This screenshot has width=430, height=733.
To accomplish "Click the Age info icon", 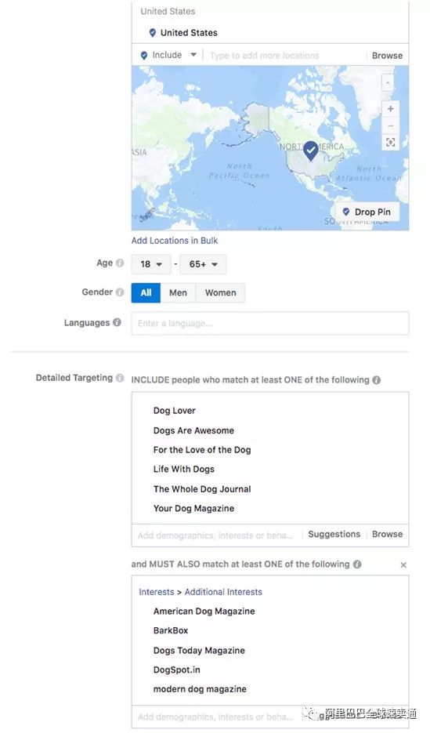I will coord(120,263).
